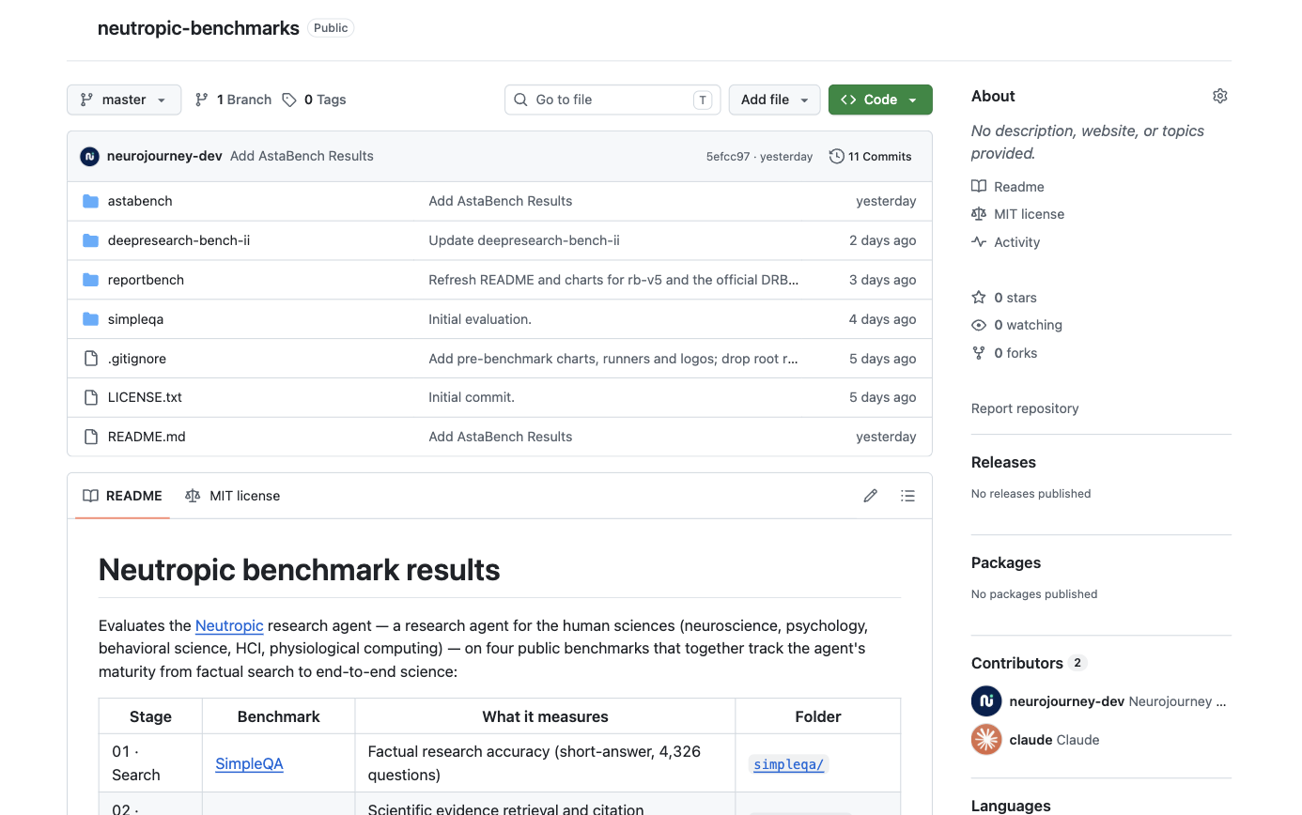Open the deepresearch-bench-ii folder

click(x=178, y=240)
